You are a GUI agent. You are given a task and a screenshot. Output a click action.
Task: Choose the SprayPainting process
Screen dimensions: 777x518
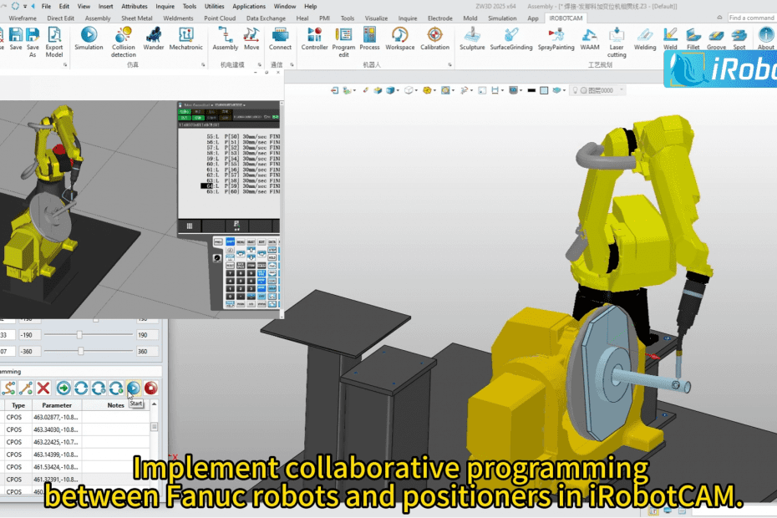click(x=556, y=39)
